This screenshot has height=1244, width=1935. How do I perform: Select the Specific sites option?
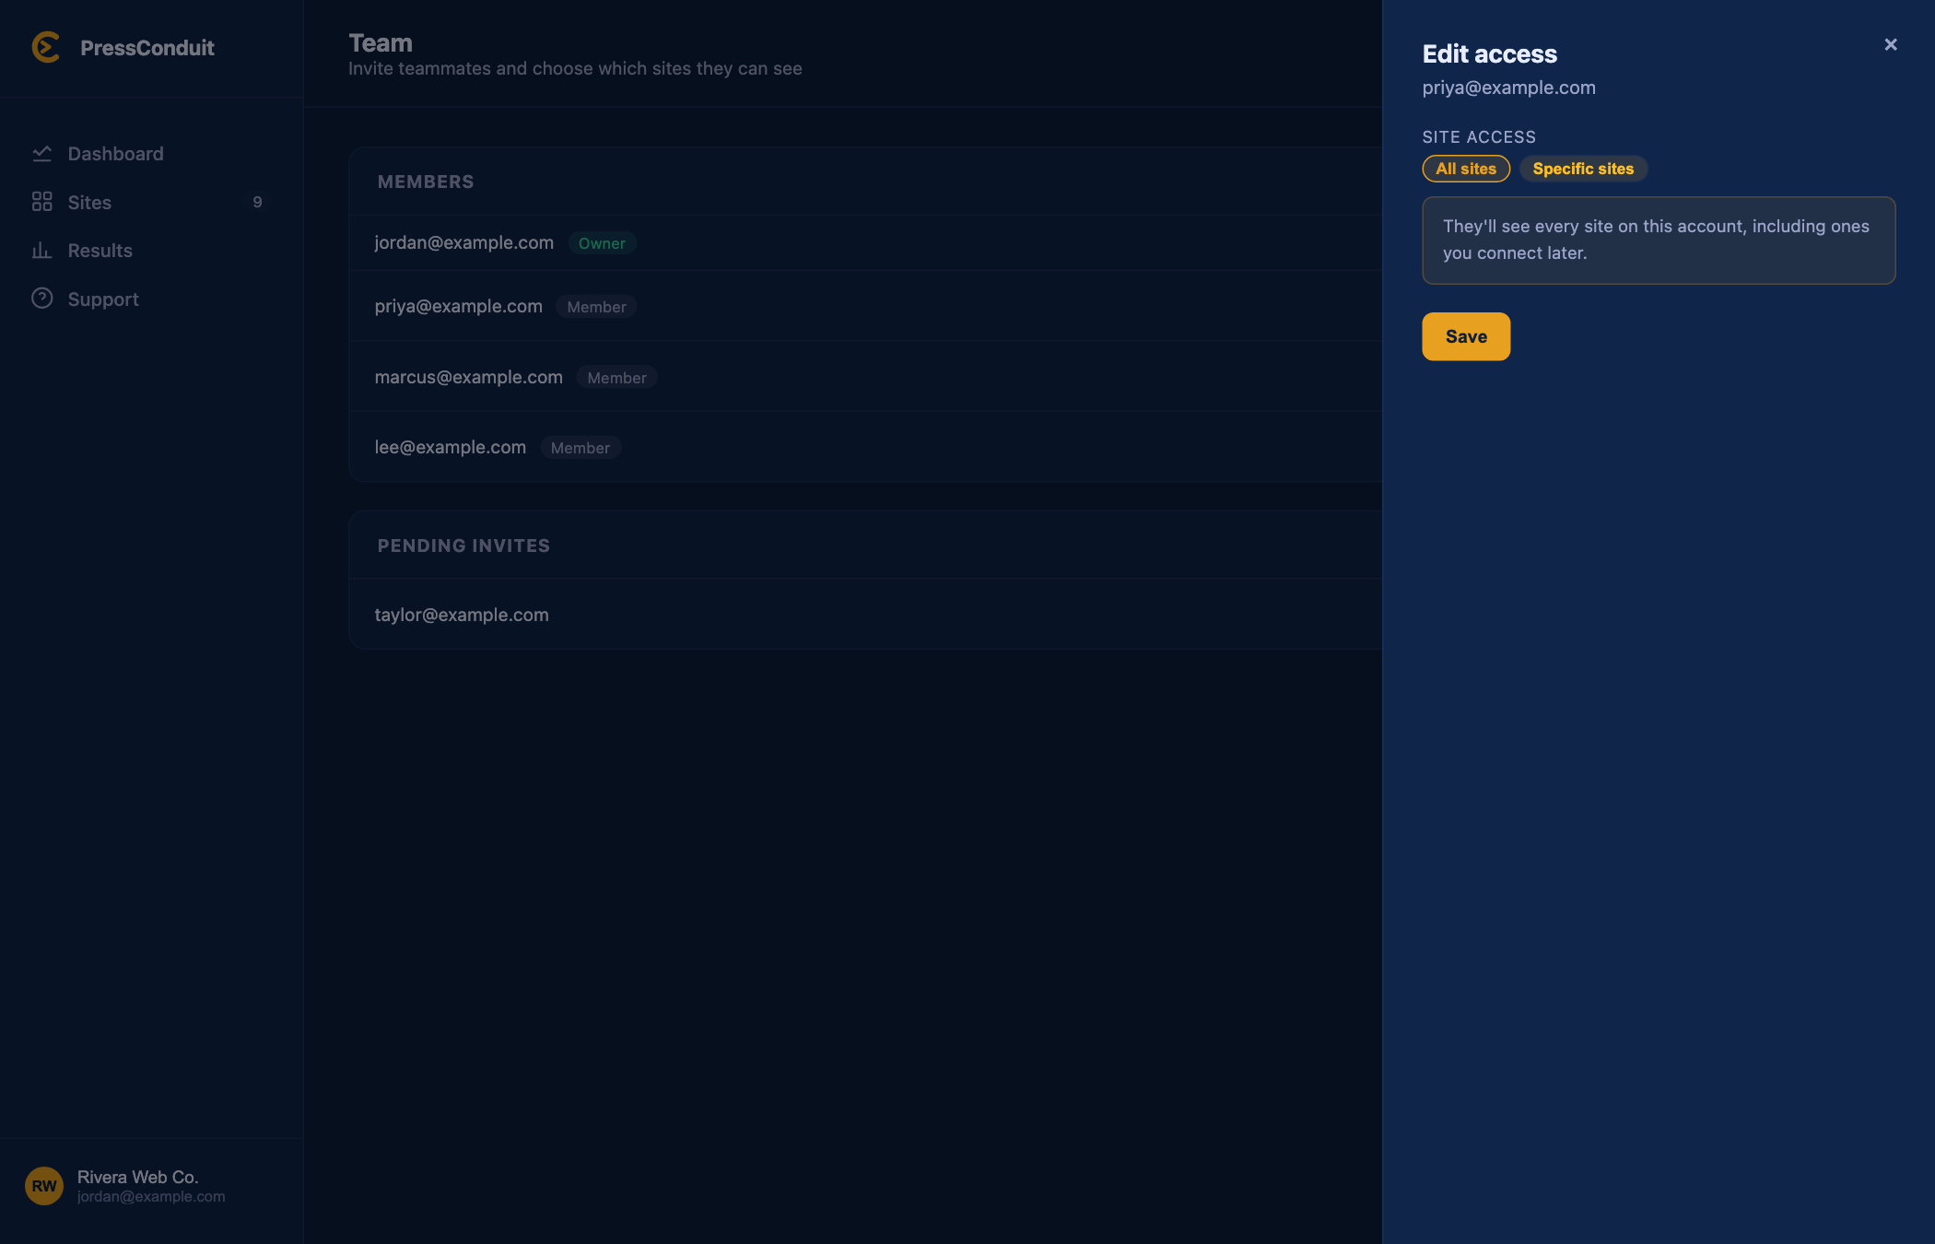[x=1583, y=169]
